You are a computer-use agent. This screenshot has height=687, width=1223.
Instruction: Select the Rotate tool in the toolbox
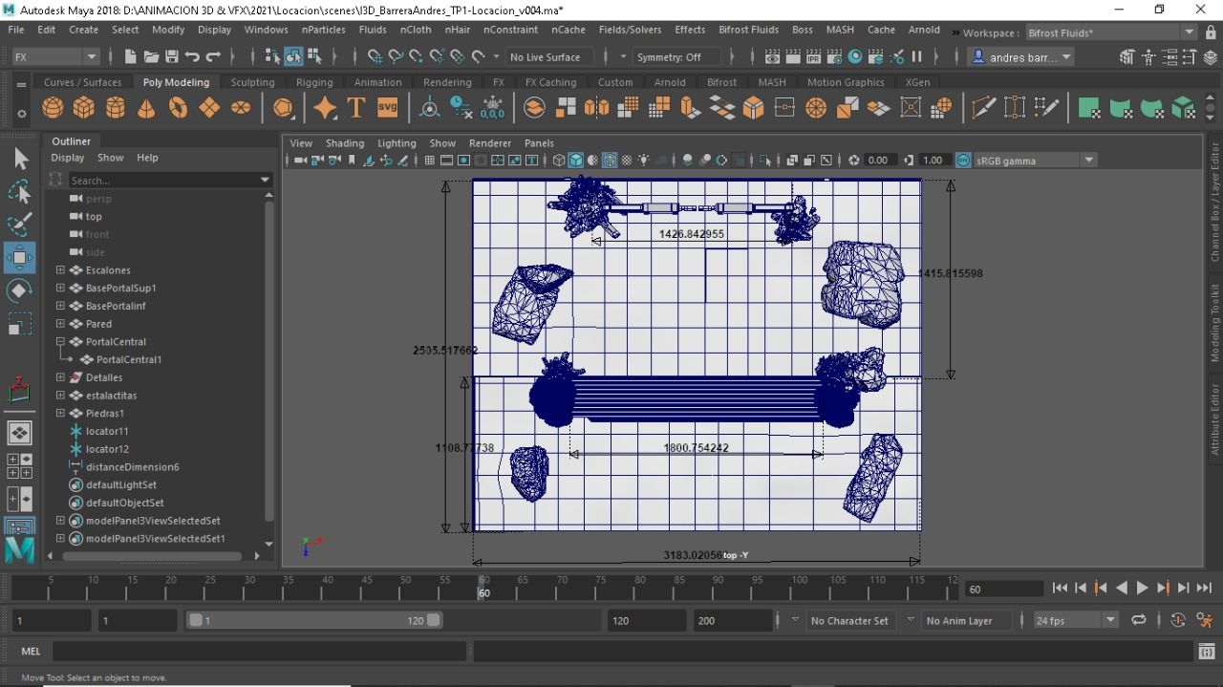tap(20, 290)
